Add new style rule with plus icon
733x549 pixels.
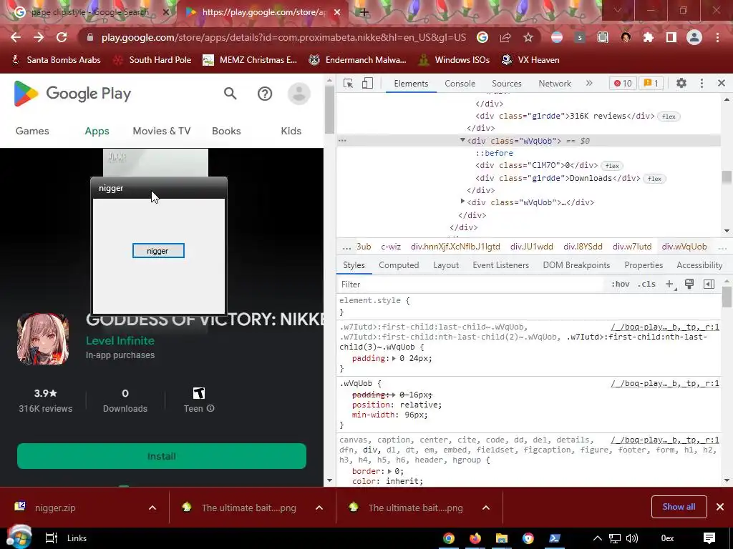pyautogui.click(x=669, y=284)
